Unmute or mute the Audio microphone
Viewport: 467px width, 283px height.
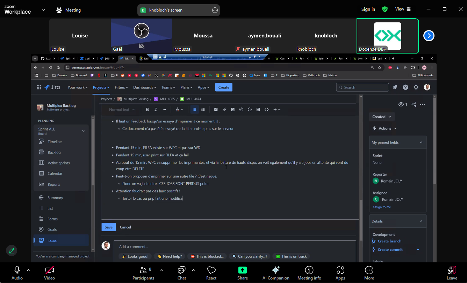(17, 270)
